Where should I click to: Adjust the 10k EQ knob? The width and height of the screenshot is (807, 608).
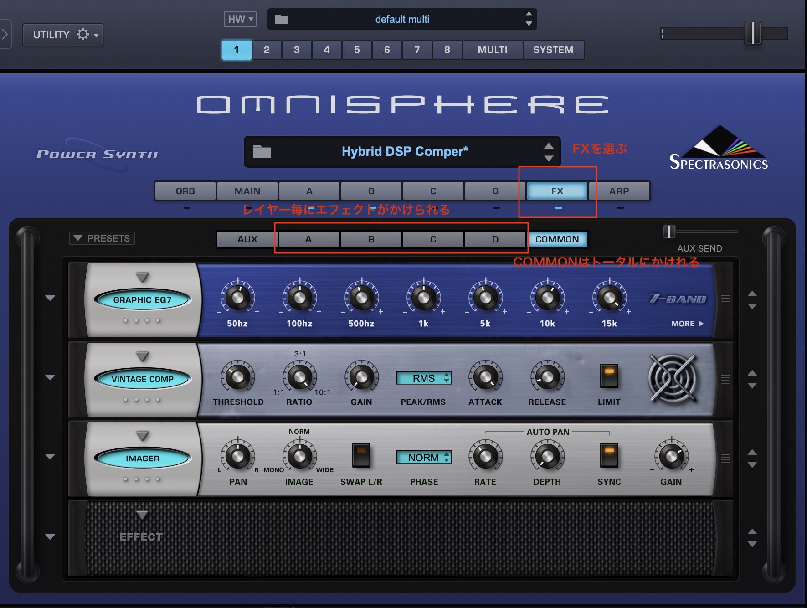point(547,298)
